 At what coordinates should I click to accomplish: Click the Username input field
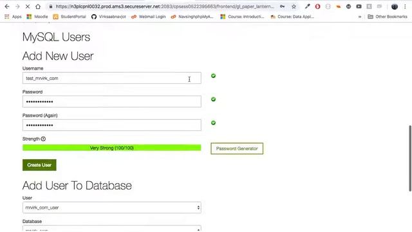tap(111, 78)
